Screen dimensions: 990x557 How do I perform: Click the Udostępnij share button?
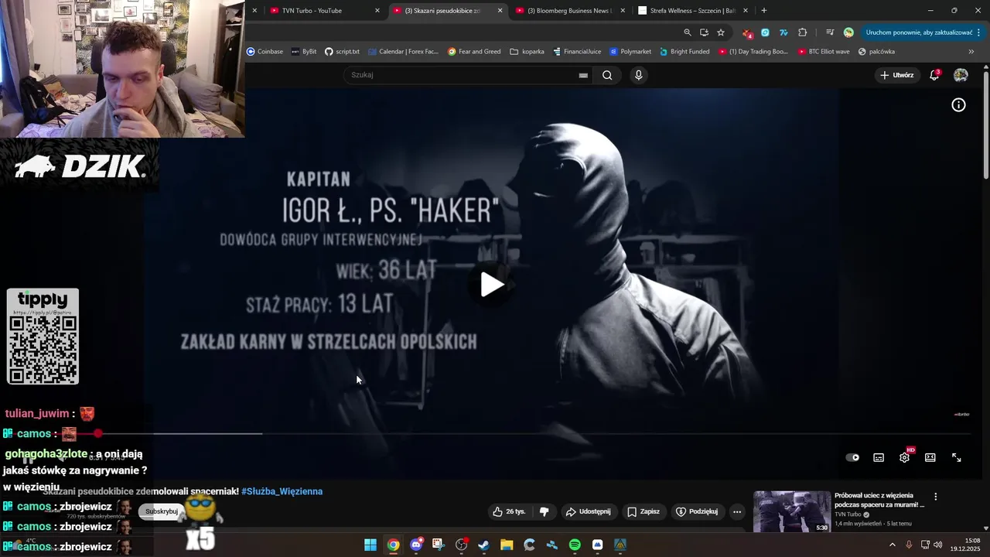588,511
